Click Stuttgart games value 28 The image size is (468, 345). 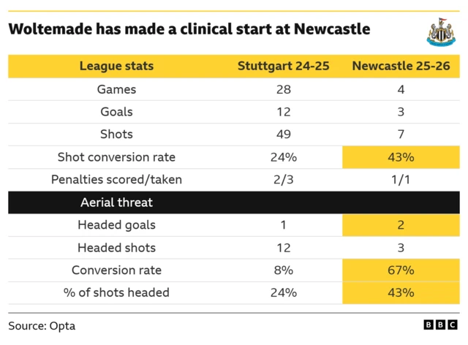point(284,90)
